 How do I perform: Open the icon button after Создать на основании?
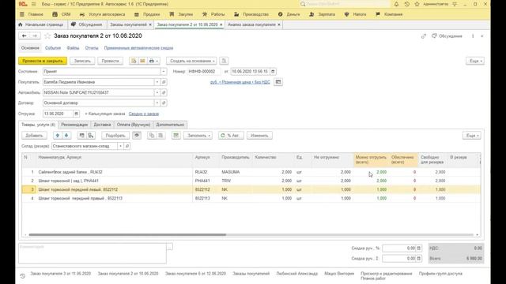coord(224,61)
